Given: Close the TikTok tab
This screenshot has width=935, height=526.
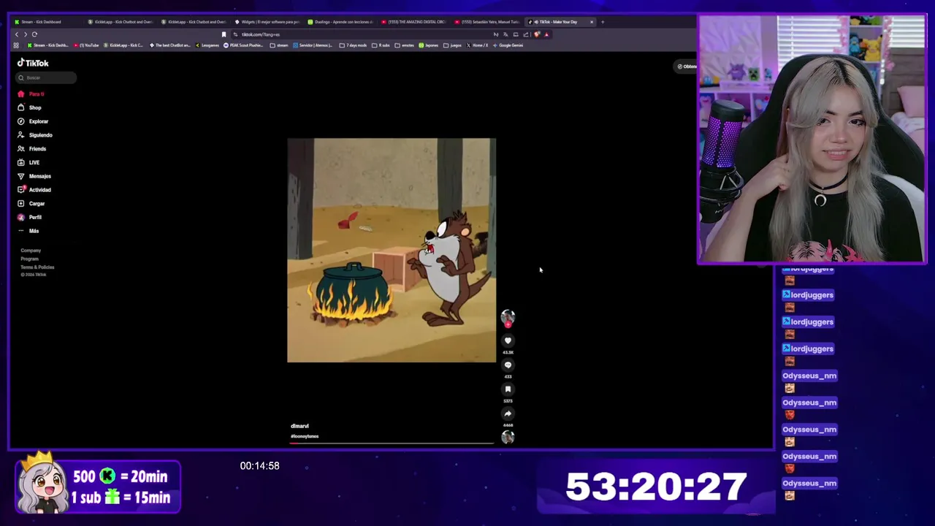Looking at the screenshot, I should 592,22.
